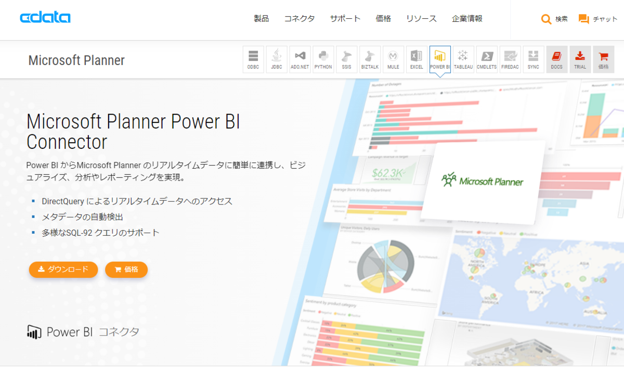Screen dimensions: 624x383
Task: Click the orange ダウンロード button
Action: [63, 270]
